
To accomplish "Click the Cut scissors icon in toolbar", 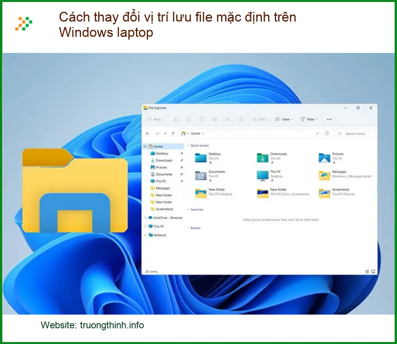I will coord(175,119).
